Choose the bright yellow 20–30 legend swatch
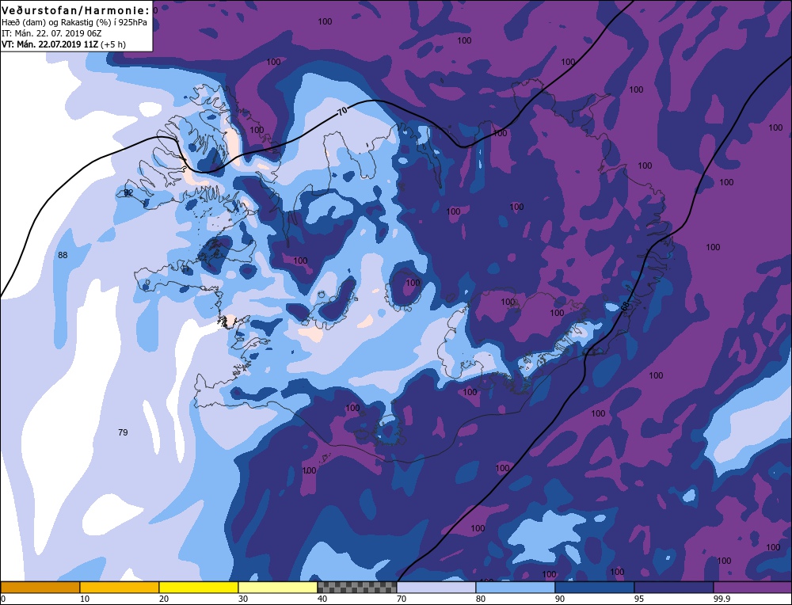This screenshot has width=792, height=605. pos(199,587)
